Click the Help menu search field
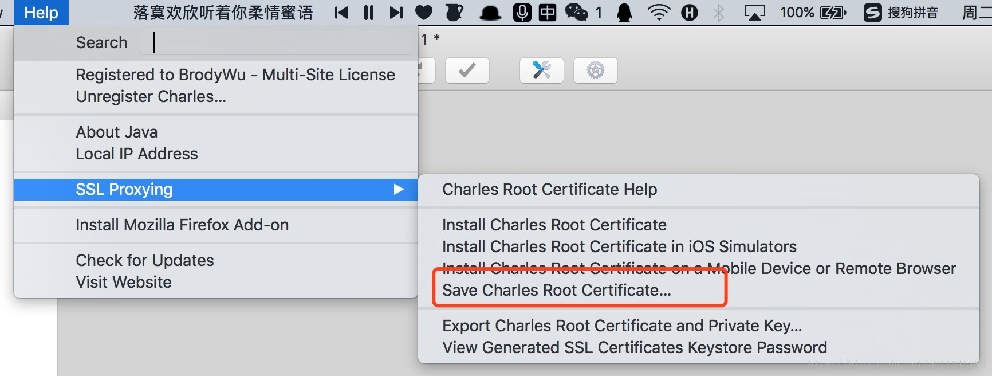This screenshot has height=376, width=992. 275,42
